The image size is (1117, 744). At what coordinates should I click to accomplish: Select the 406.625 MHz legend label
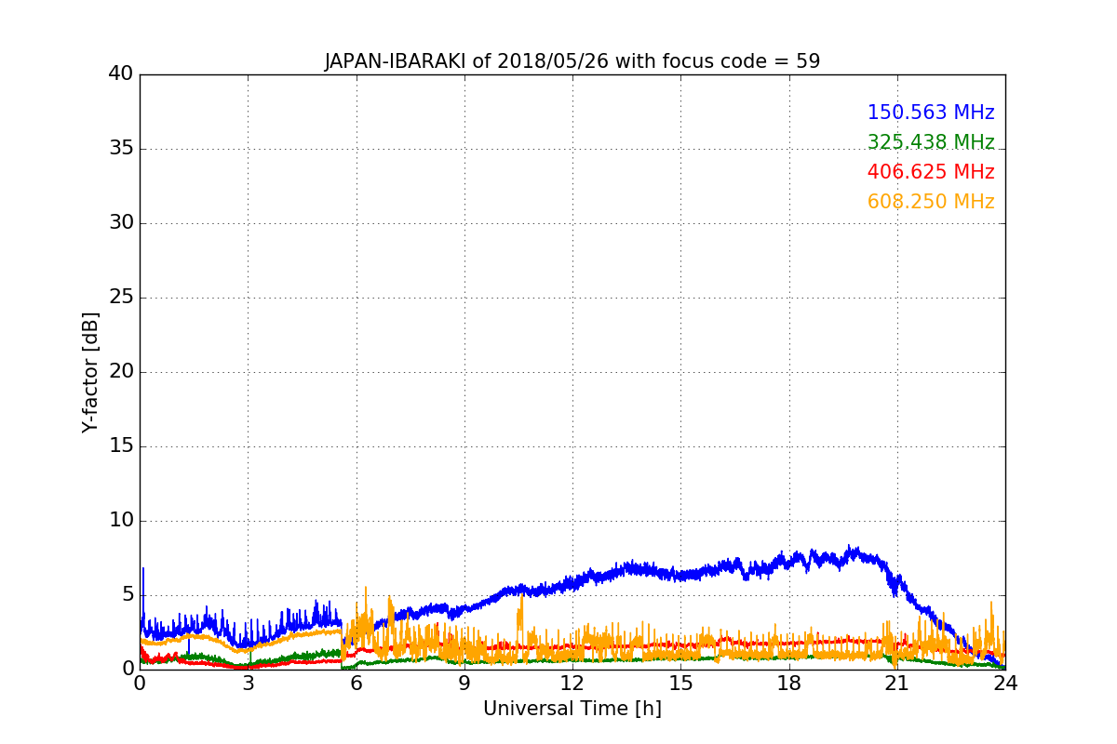tap(931, 172)
